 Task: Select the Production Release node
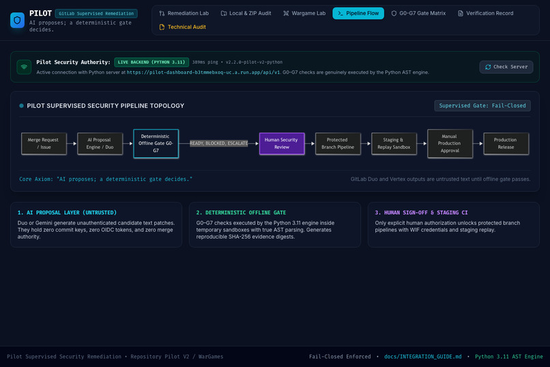pyautogui.click(x=506, y=143)
